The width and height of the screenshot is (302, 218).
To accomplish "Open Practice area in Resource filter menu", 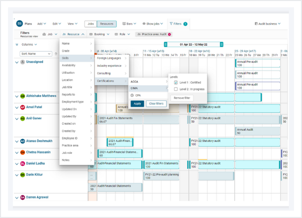I will [x=77, y=146].
